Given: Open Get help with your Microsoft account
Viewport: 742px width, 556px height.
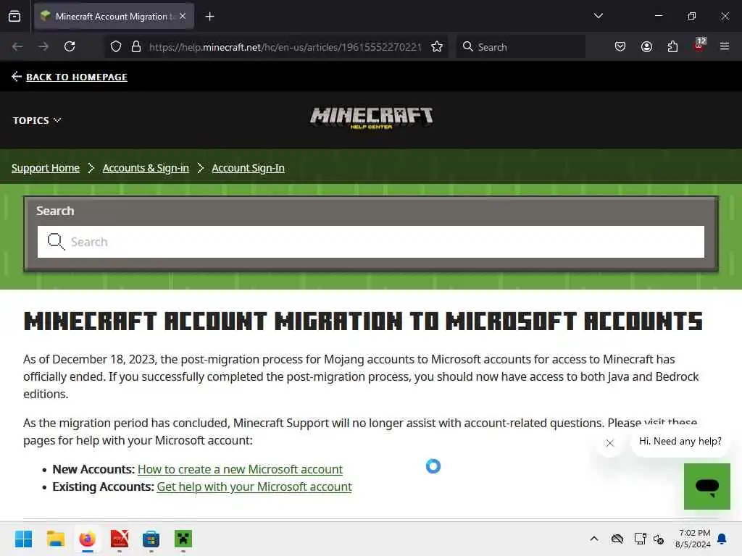Looking at the screenshot, I should pos(254,486).
